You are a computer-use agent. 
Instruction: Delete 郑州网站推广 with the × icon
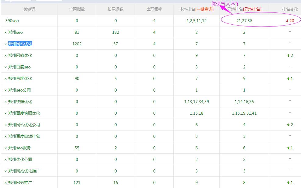pyautogui.click(x=5, y=183)
